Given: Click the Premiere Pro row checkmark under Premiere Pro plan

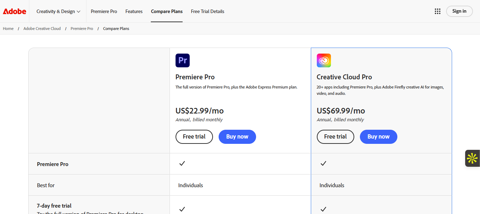Looking at the screenshot, I should tap(182, 163).
